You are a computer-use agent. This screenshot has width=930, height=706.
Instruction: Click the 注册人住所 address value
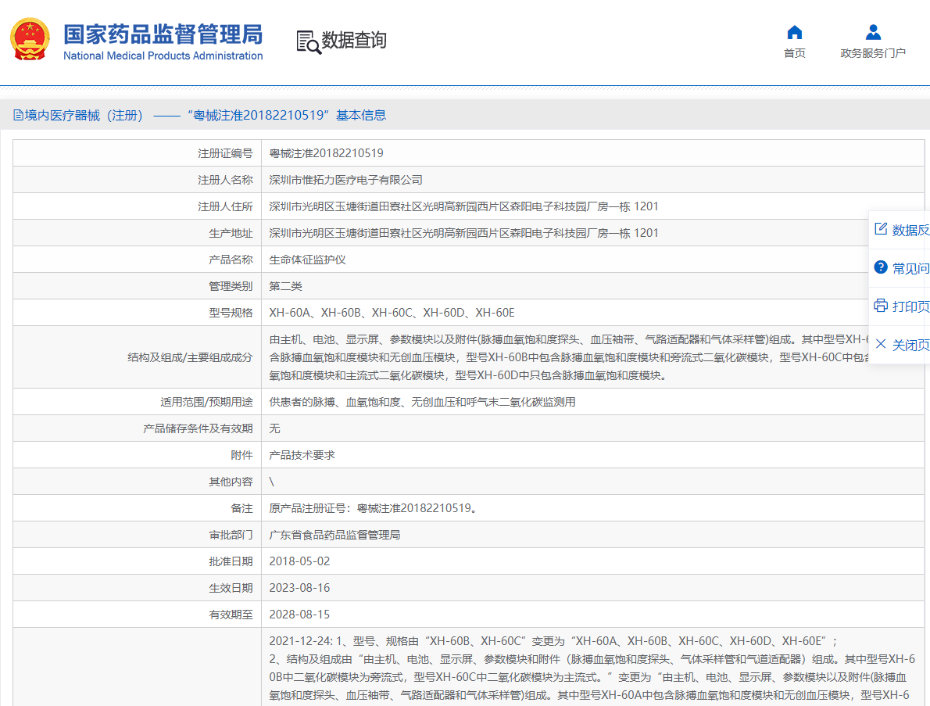pos(463,206)
